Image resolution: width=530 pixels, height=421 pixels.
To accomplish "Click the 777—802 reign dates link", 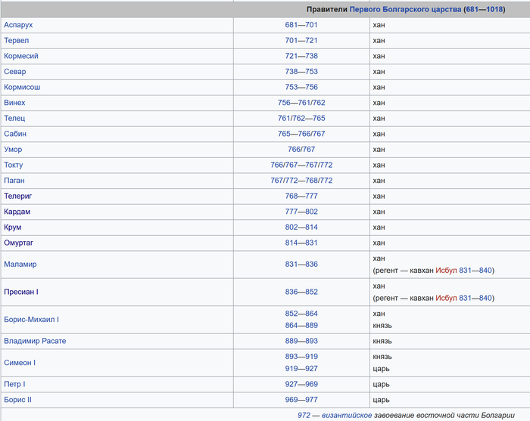I will 301,212.
